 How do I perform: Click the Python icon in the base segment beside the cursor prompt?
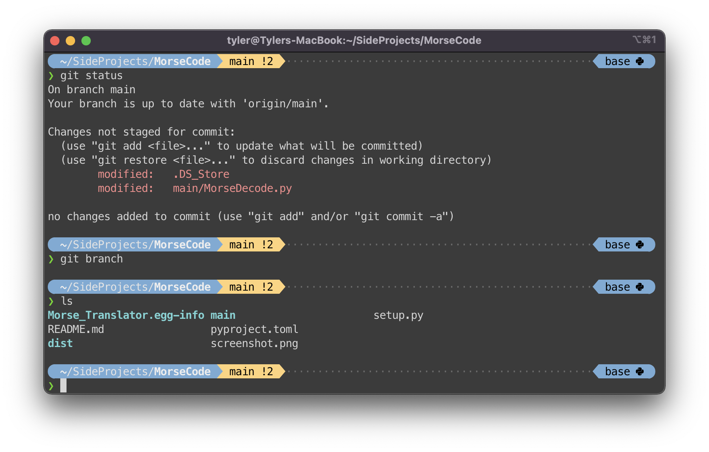tap(640, 372)
